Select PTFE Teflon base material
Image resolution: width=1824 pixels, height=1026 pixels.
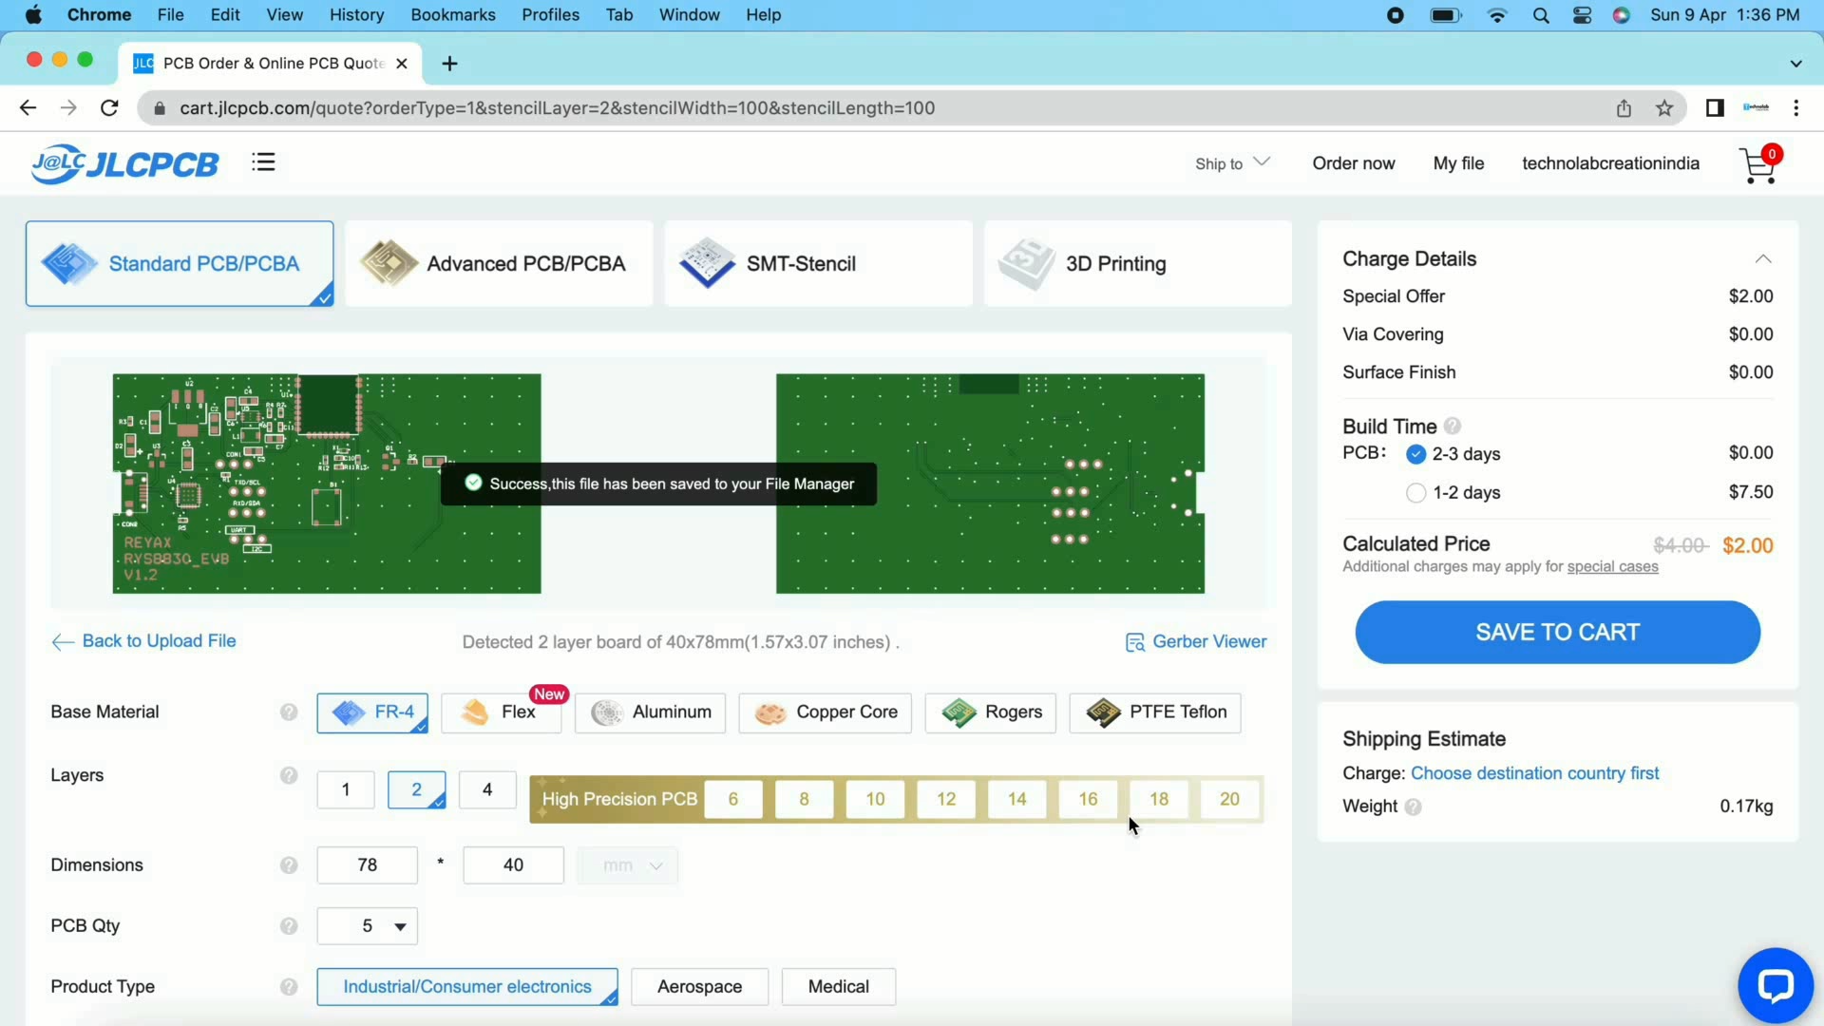pyautogui.click(x=1155, y=712)
